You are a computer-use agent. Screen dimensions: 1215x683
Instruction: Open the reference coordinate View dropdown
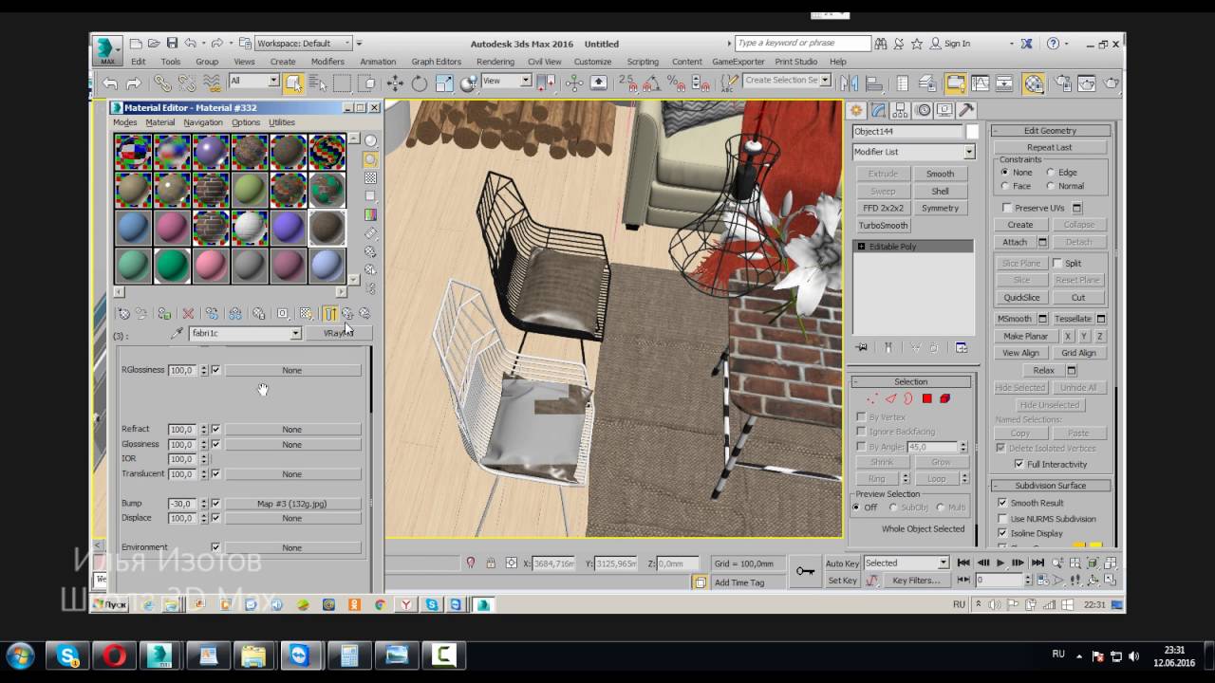coord(506,81)
